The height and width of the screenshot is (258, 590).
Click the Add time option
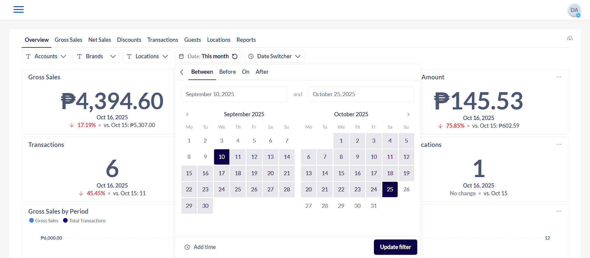200,247
